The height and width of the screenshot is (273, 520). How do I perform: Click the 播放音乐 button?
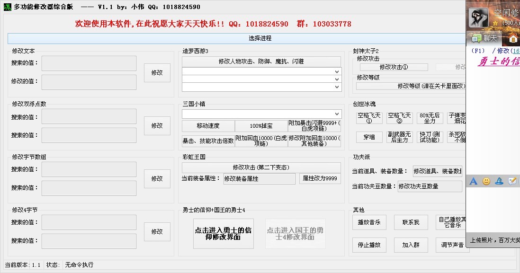369,222
